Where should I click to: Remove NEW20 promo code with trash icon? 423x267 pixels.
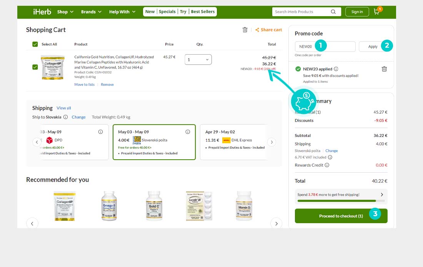tap(384, 69)
